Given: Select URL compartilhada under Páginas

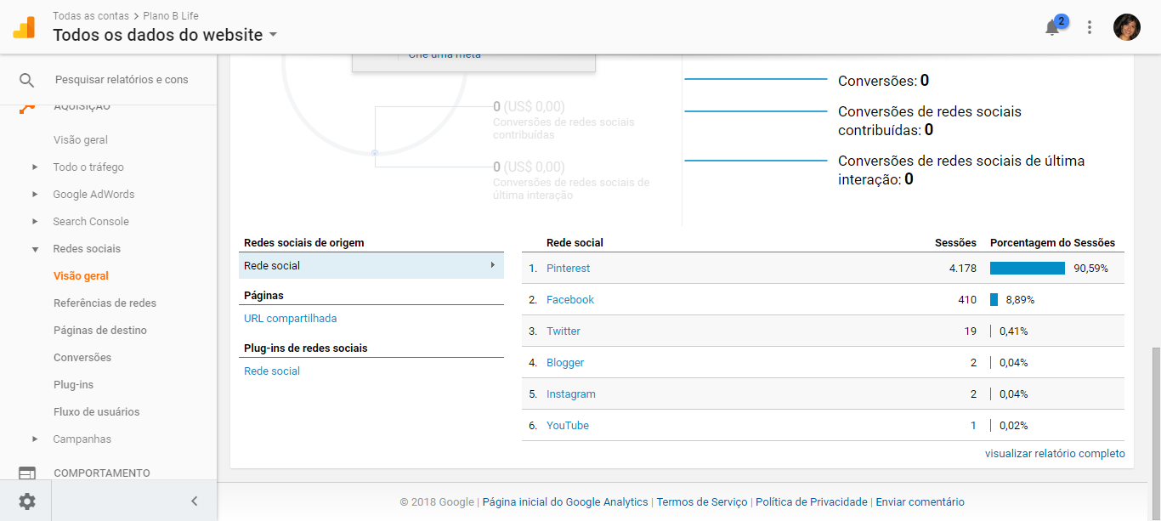Looking at the screenshot, I should [290, 319].
